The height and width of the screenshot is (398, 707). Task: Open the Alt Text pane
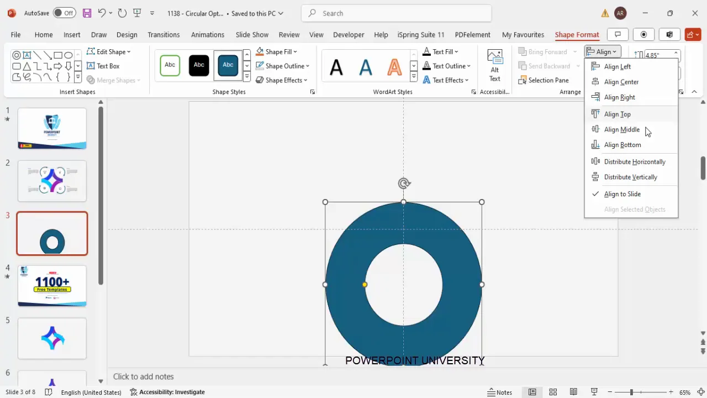pos(495,65)
